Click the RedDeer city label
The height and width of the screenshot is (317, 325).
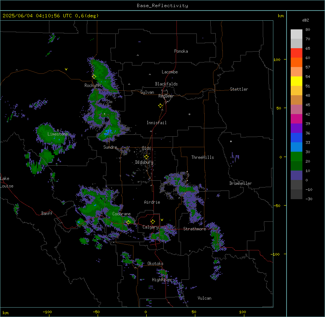[166, 96]
